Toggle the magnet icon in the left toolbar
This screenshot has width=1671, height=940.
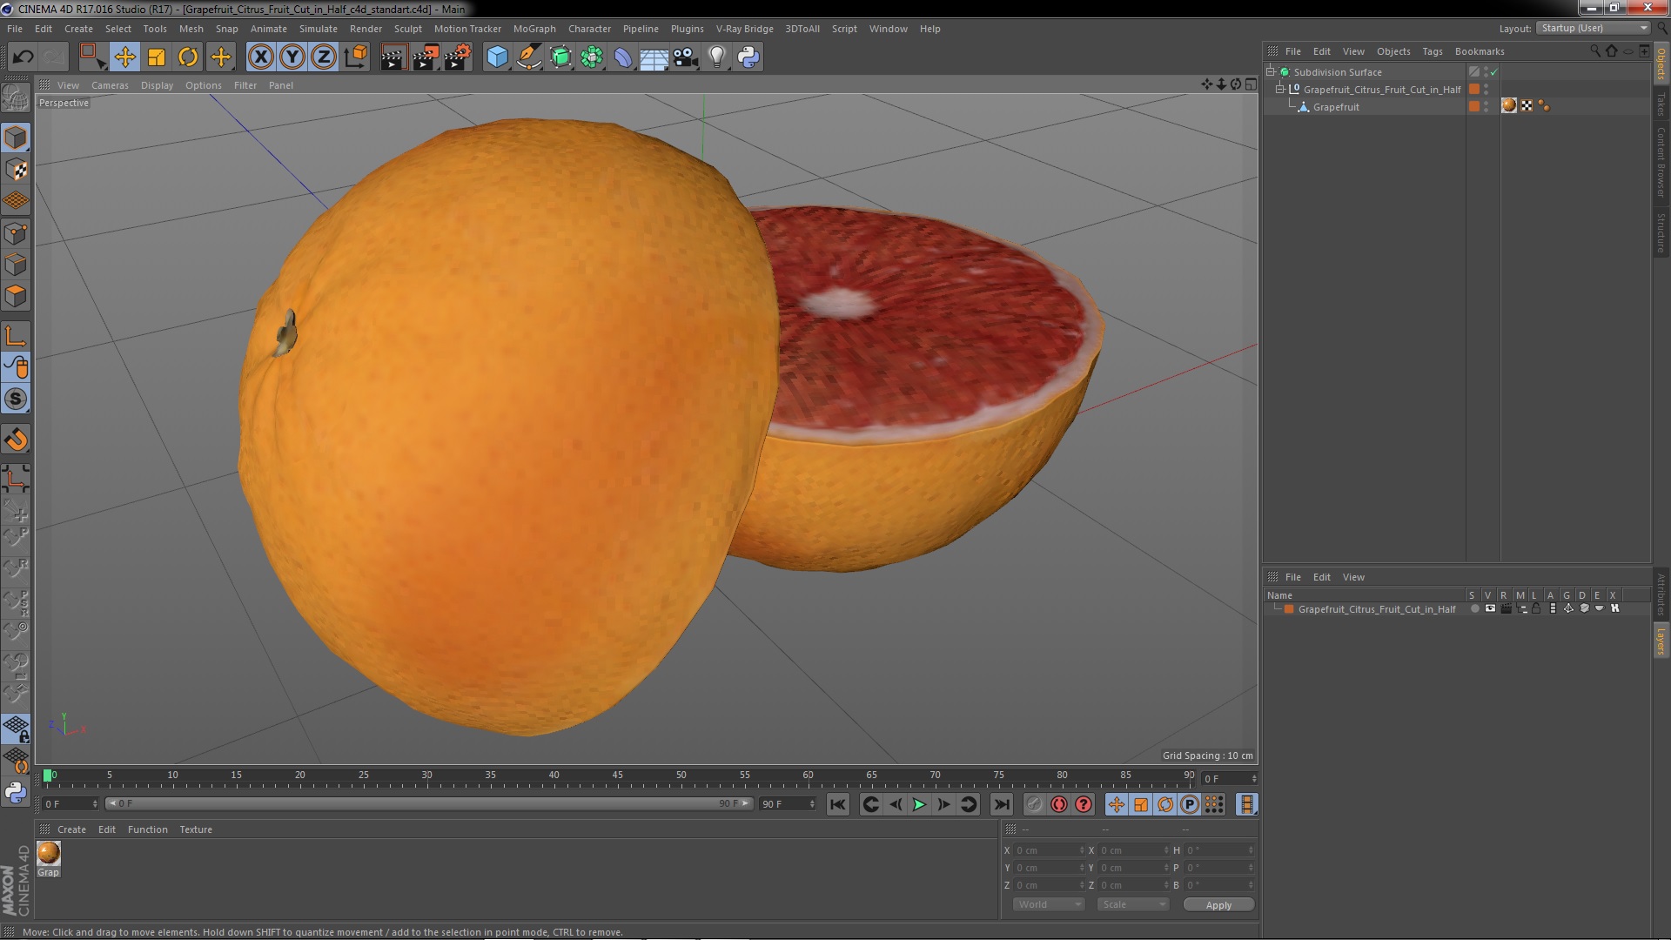[x=16, y=440]
